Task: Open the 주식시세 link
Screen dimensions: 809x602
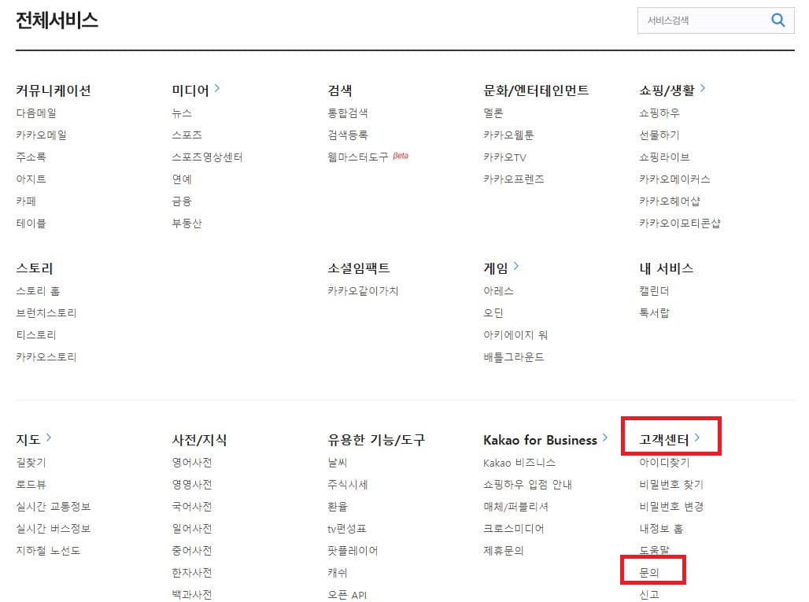Action: 348,485
